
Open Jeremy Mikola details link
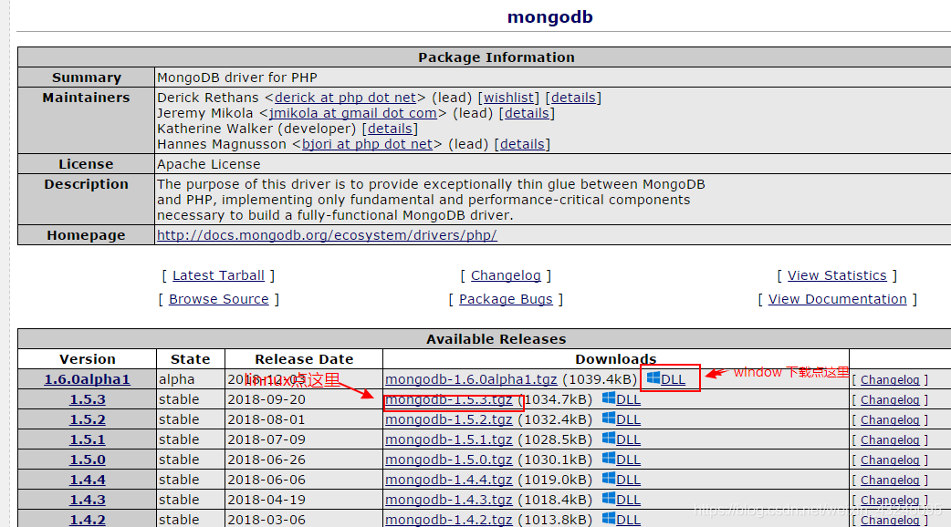[527, 113]
